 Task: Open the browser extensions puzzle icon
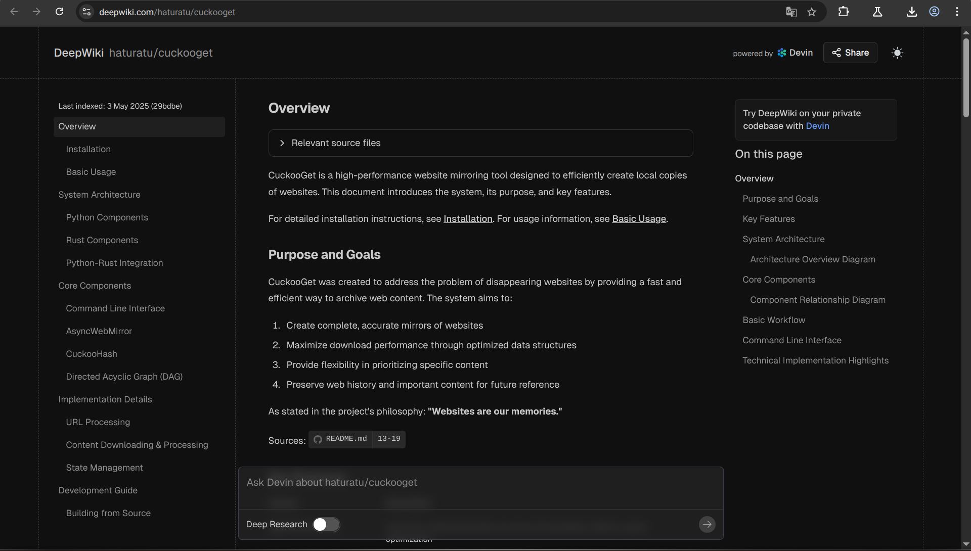click(843, 12)
